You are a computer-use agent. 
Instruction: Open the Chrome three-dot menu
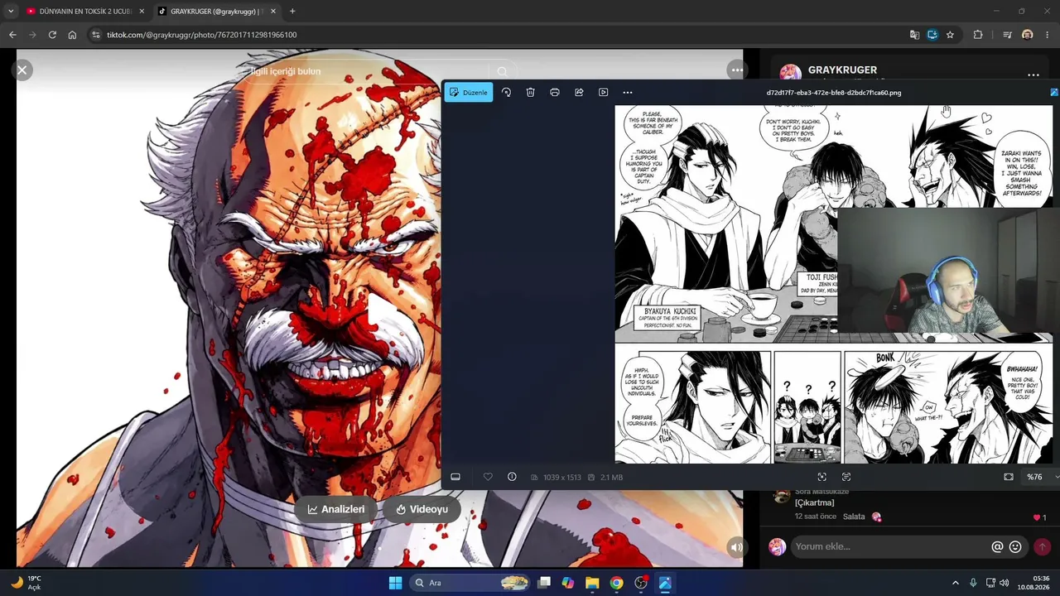coord(1048,35)
